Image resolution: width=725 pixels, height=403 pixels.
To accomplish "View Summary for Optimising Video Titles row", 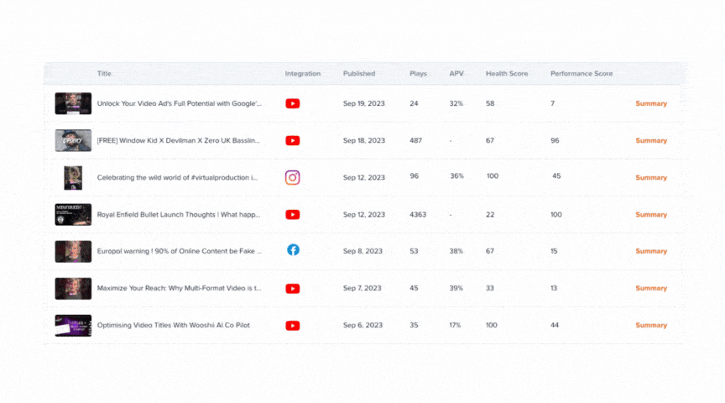I will point(650,325).
